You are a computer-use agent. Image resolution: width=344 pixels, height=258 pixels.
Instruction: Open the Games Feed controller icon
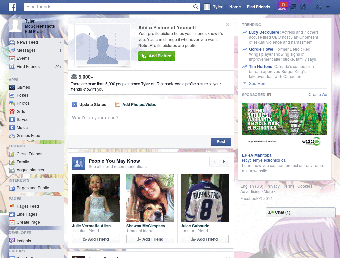12,136
